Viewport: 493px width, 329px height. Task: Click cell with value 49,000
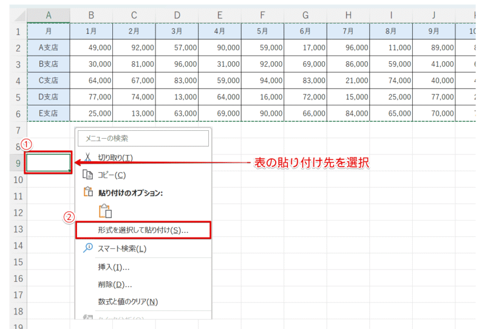[91, 48]
